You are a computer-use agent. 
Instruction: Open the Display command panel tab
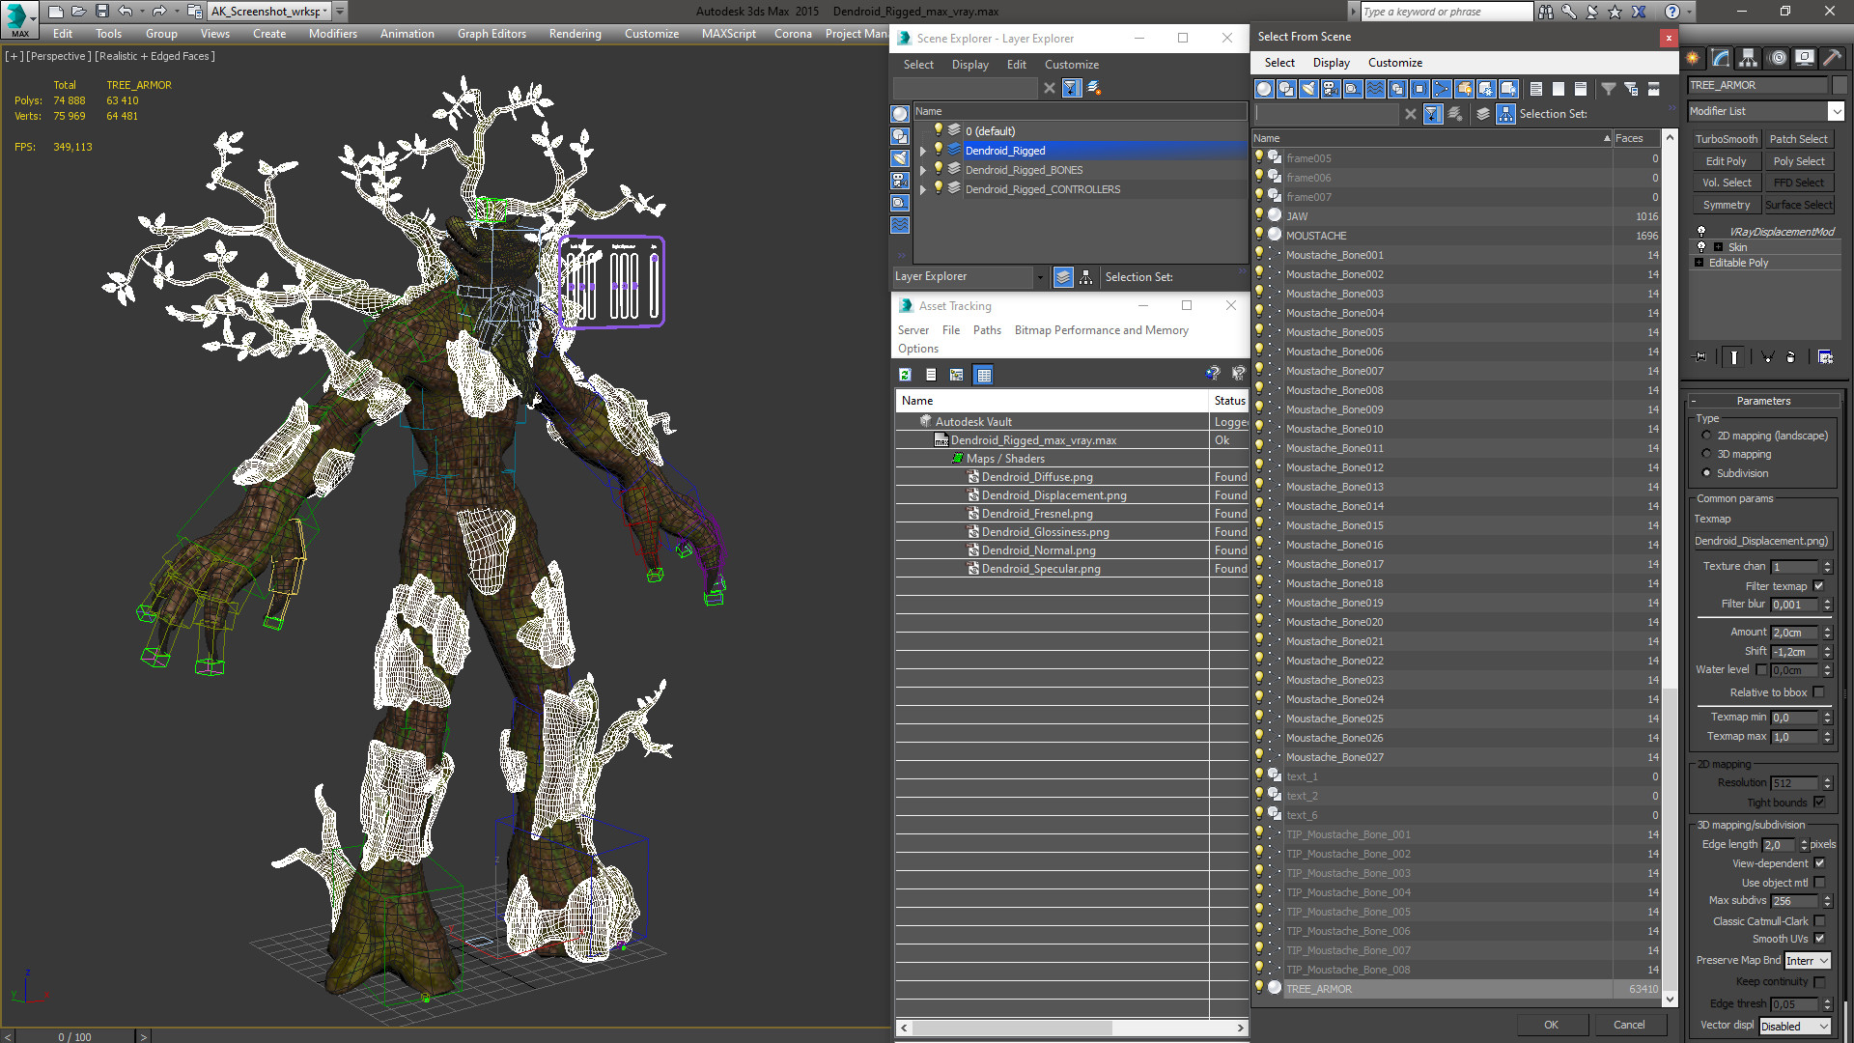click(1804, 58)
